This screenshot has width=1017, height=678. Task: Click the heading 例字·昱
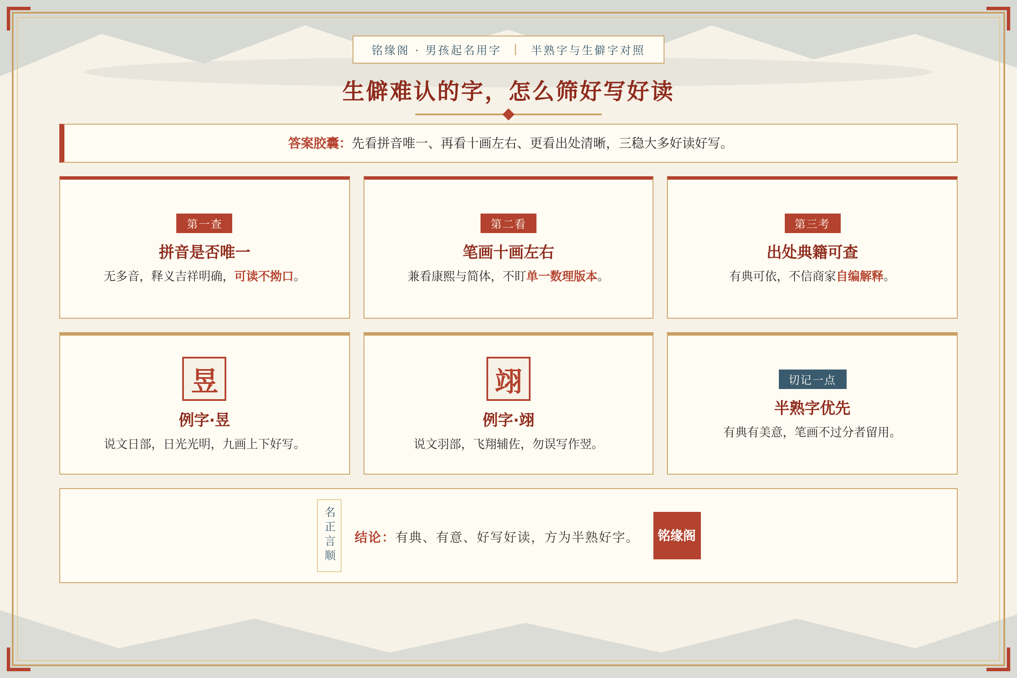point(204,420)
